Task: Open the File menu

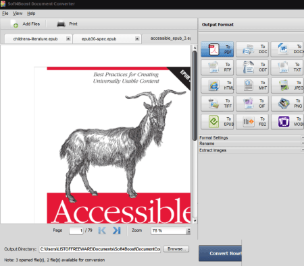Action: 5,13
